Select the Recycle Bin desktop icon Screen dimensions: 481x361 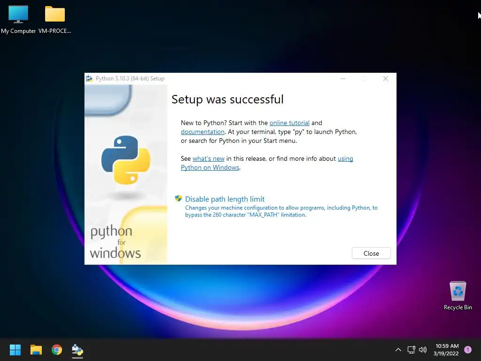coord(458,296)
